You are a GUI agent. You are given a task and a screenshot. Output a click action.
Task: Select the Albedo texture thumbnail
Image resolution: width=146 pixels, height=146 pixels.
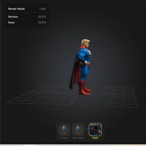coord(95,130)
